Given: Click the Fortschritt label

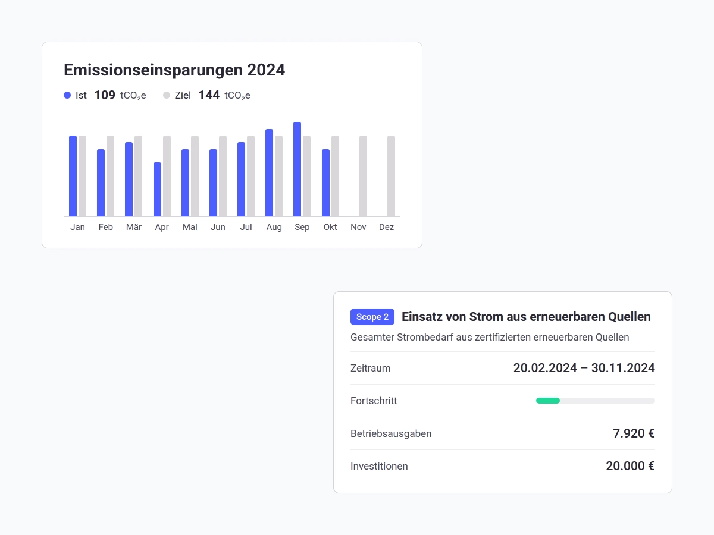Looking at the screenshot, I should coord(374,401).
